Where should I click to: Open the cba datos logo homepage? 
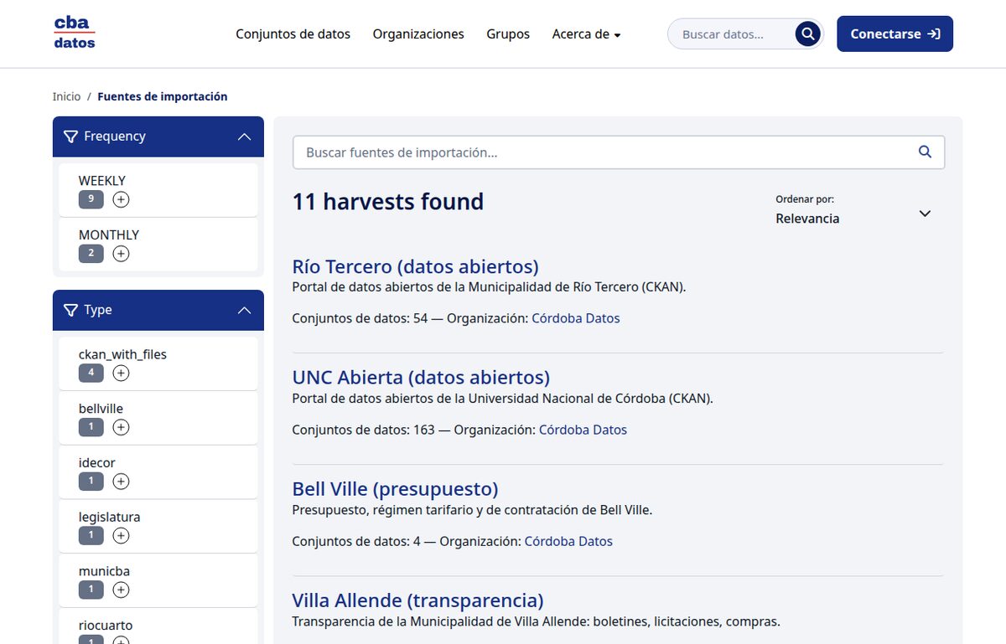coord(75,33)
